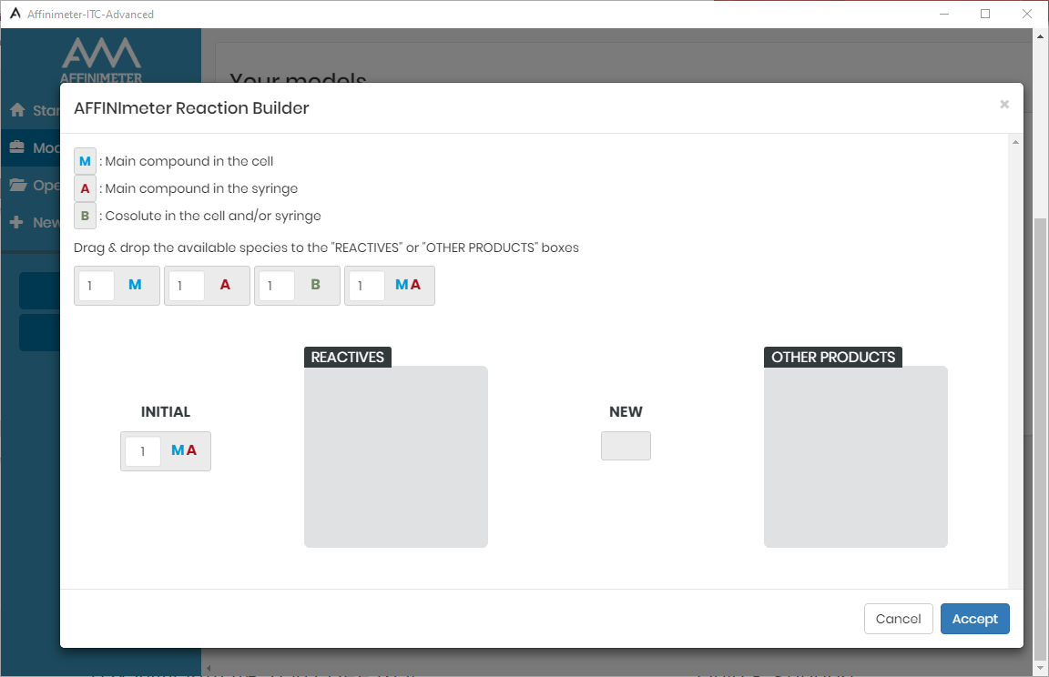Edit the coefficient field of species A

point(187,286)
